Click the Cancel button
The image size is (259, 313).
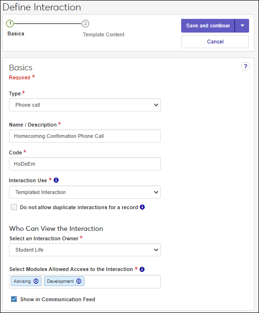[x=215, y=42]
